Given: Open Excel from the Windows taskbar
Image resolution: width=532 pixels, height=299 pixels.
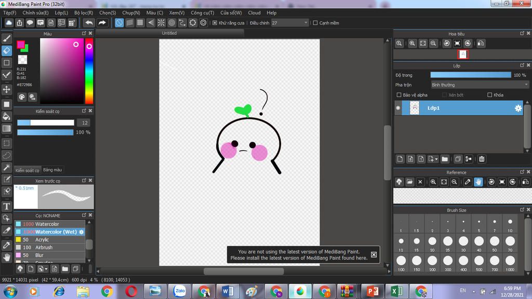Looking at the screenshot, I should [396, 291].
